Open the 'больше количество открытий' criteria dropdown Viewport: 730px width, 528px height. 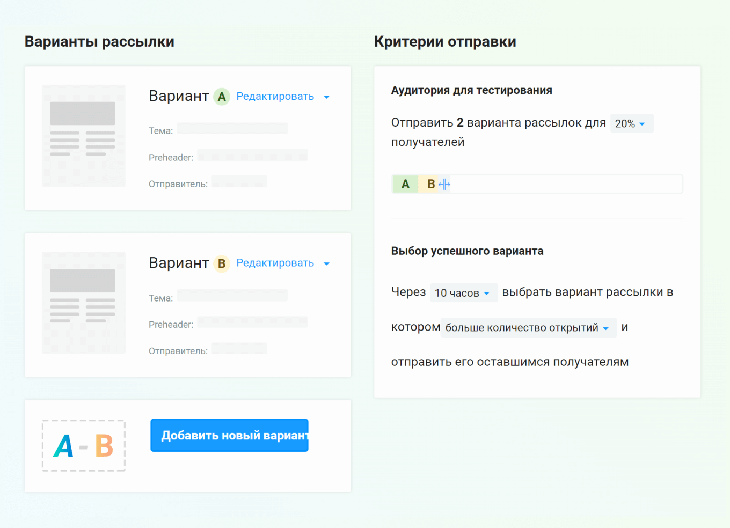coord(528,327)
